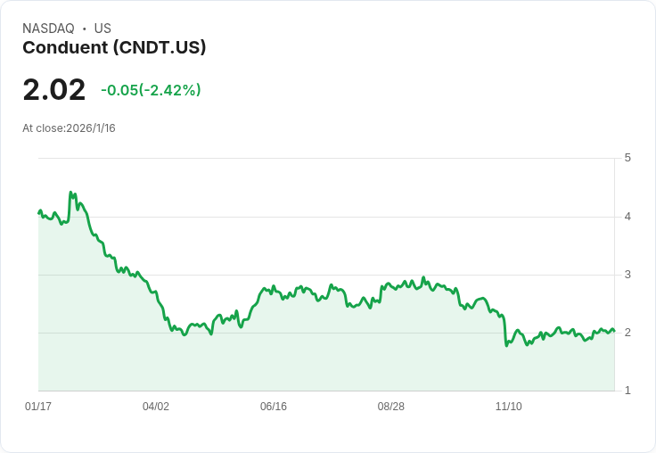Click the rightmost end of the price line
The image size is (656, 453).
click(x=614, y=331)
